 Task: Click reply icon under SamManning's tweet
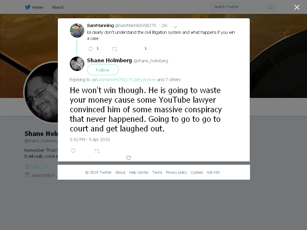(x=91, y=49)
